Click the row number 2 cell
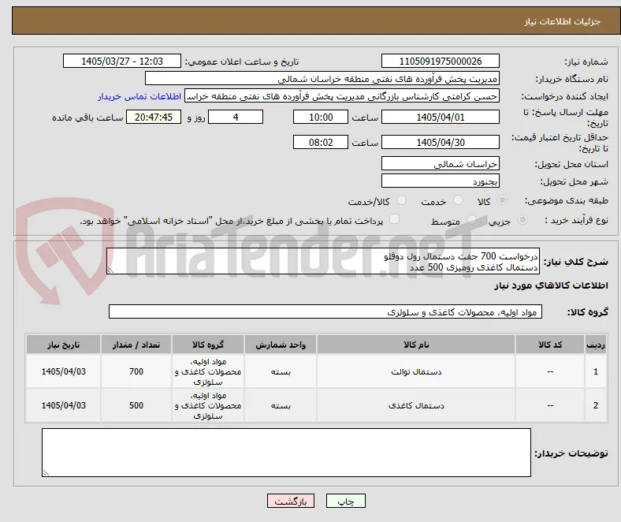621x522 pixels. point(596,405)
